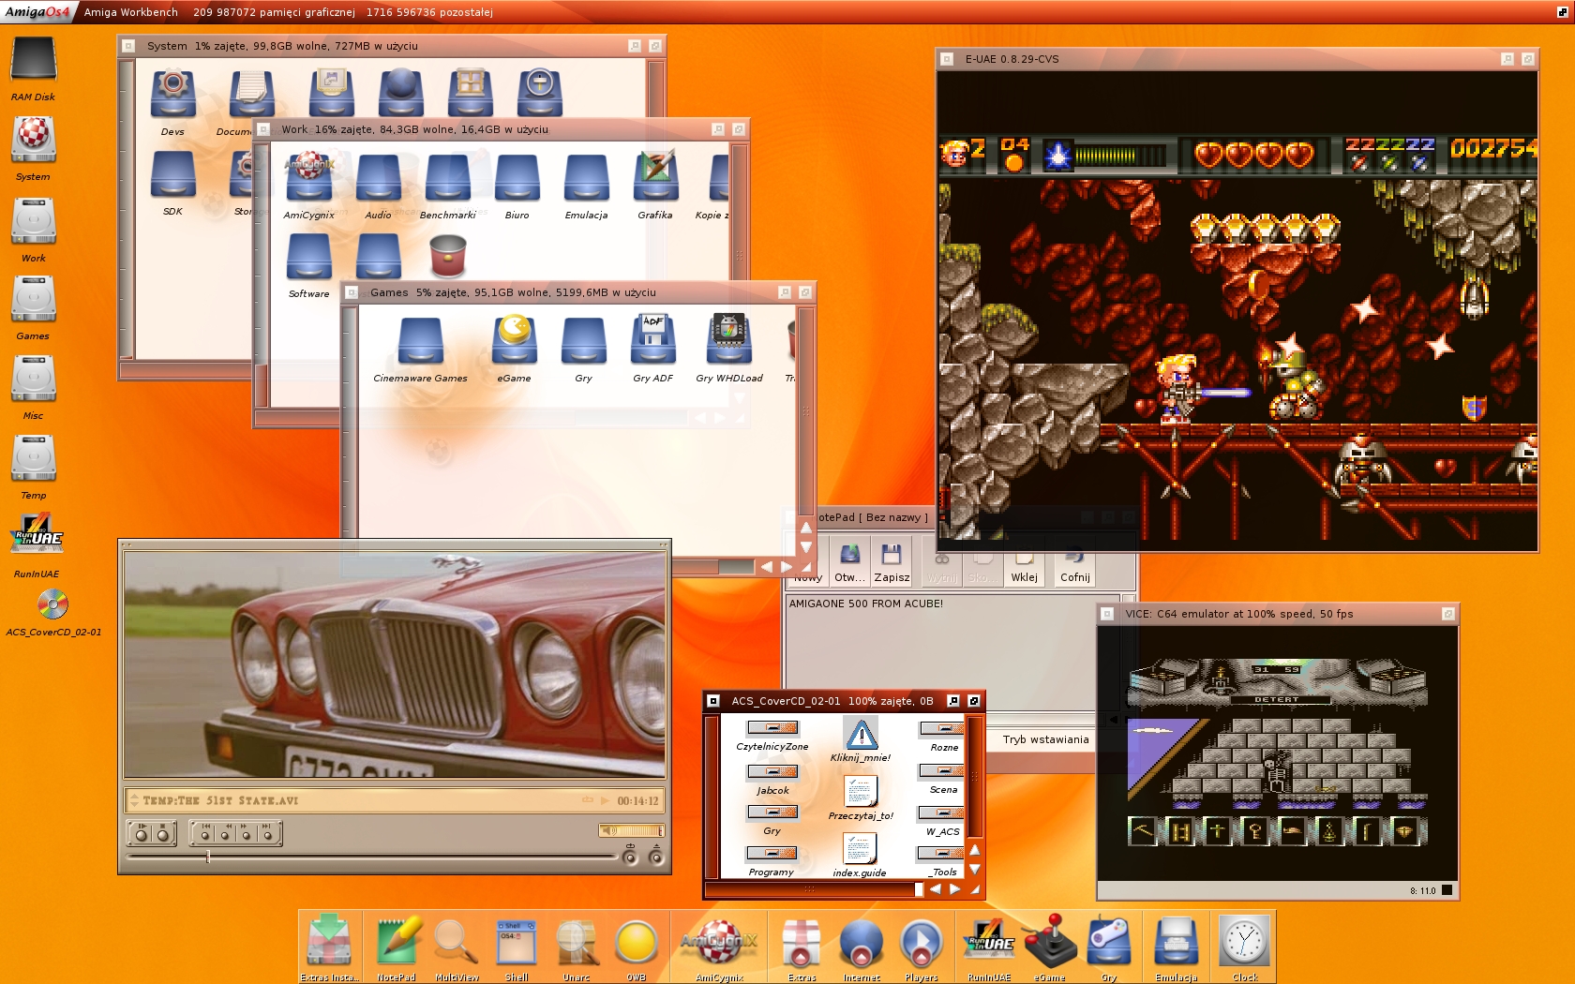Click Cofnij in NotePad toolbar
Image resolution: width=1575 pixels, height=984 pixels.
(1075, 569)
